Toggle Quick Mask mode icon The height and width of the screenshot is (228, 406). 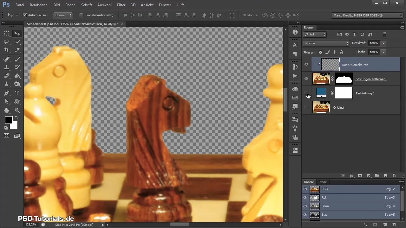(7, 135)
